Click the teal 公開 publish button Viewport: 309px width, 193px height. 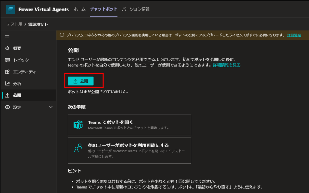point(81,81)
